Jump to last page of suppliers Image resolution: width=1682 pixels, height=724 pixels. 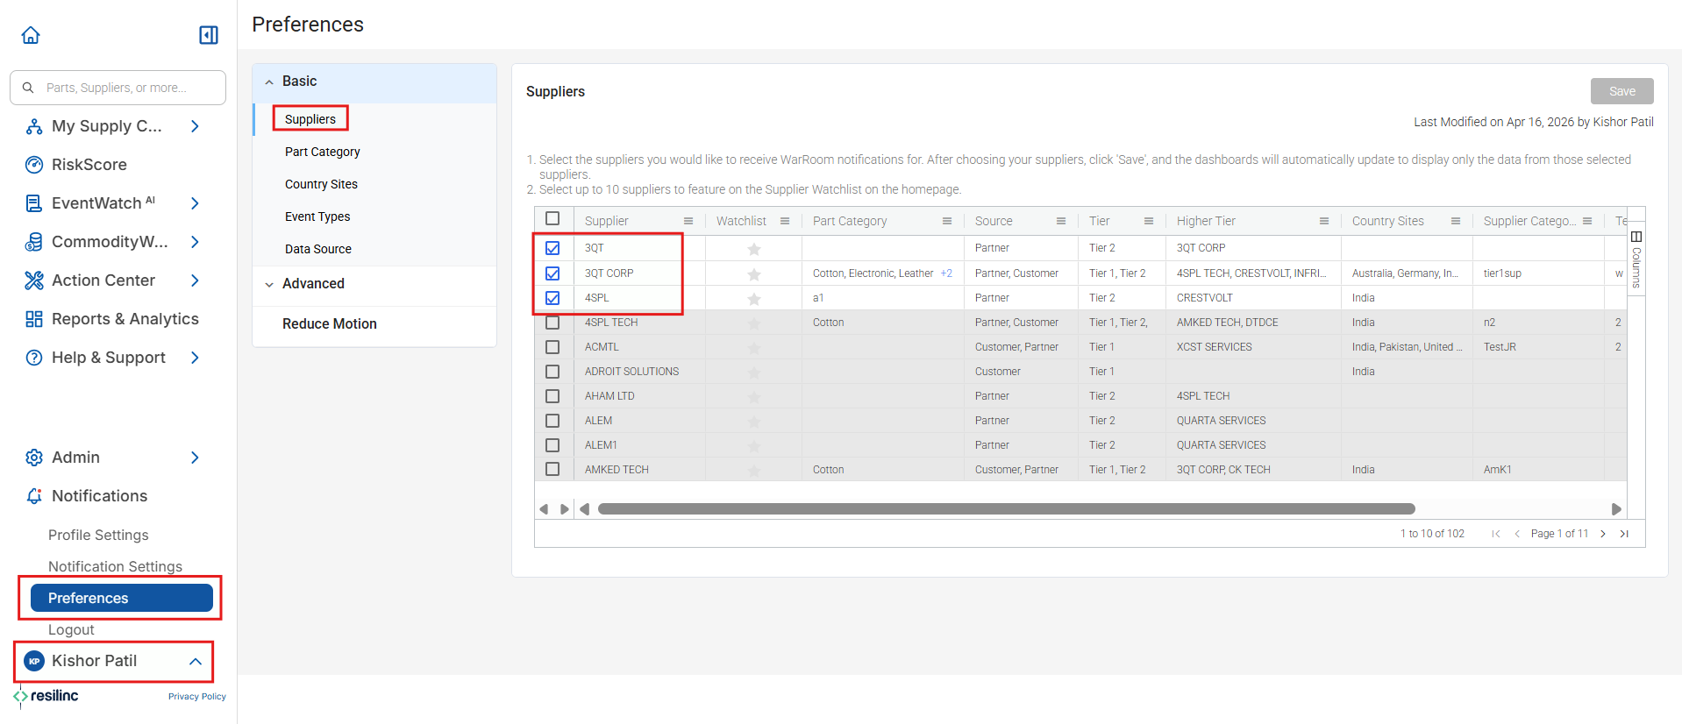(x=1624, y=534)
